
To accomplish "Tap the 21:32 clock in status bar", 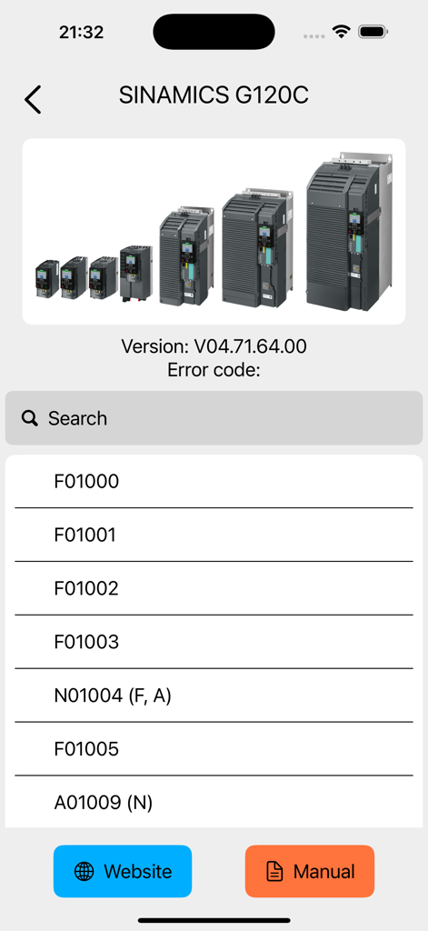I will click(x=81, y=32).
